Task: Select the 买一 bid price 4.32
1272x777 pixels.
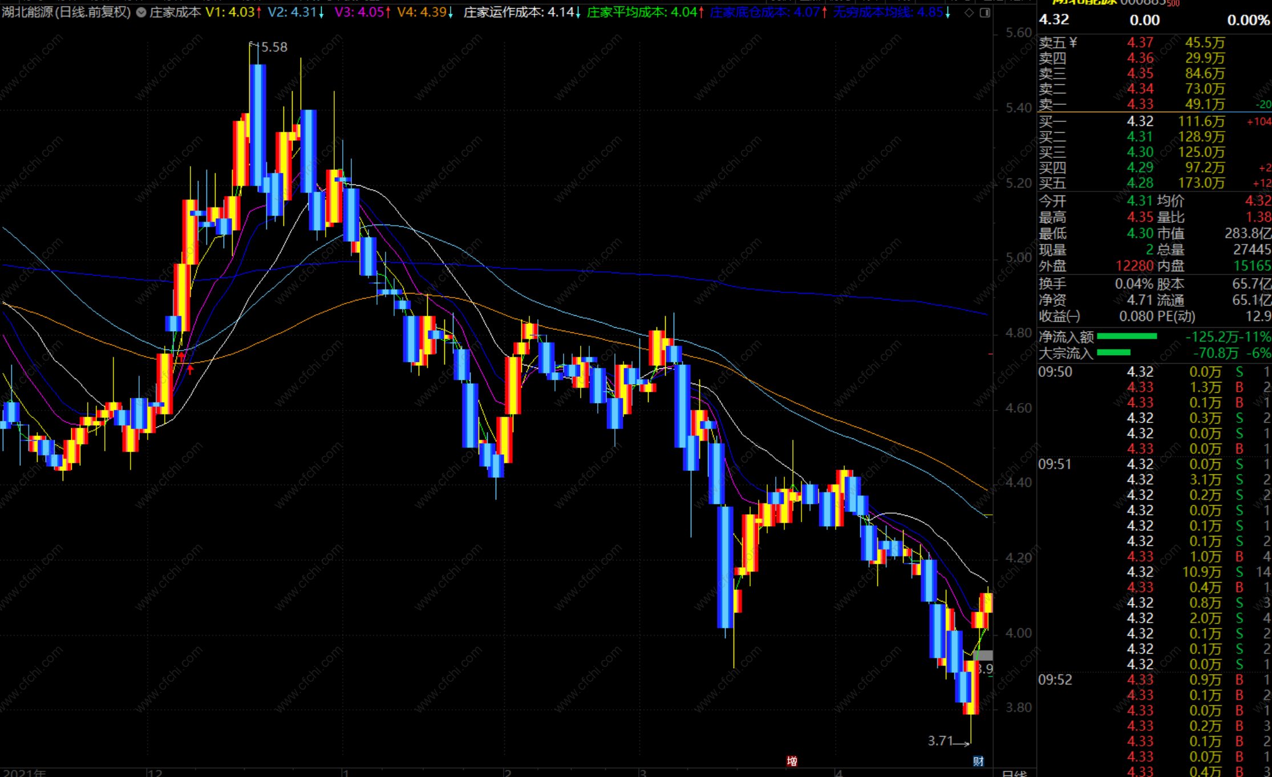Action: 1140,121
